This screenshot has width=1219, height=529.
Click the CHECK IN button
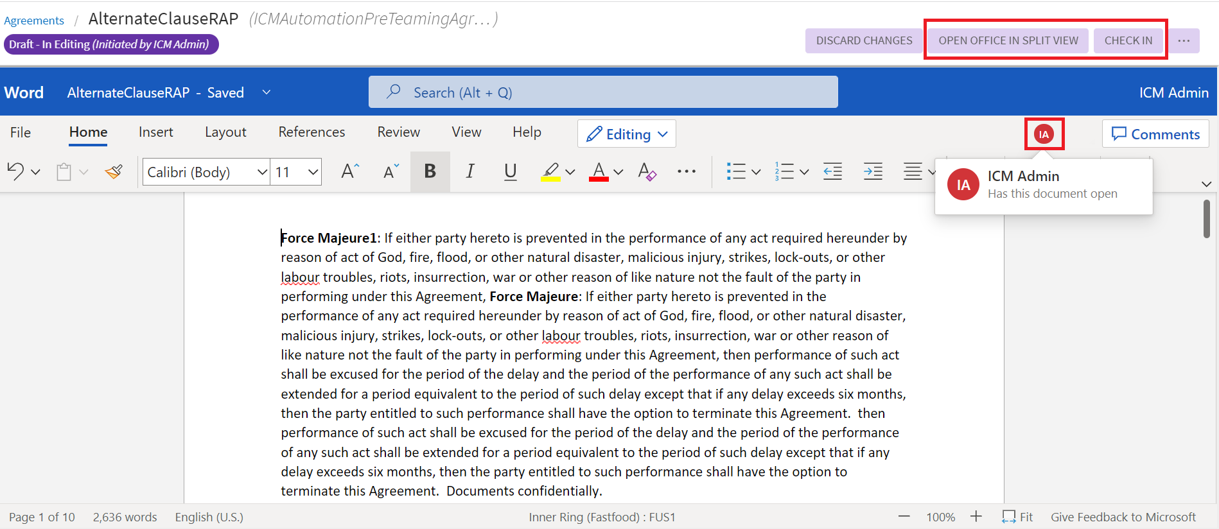tap(1128, 40)
